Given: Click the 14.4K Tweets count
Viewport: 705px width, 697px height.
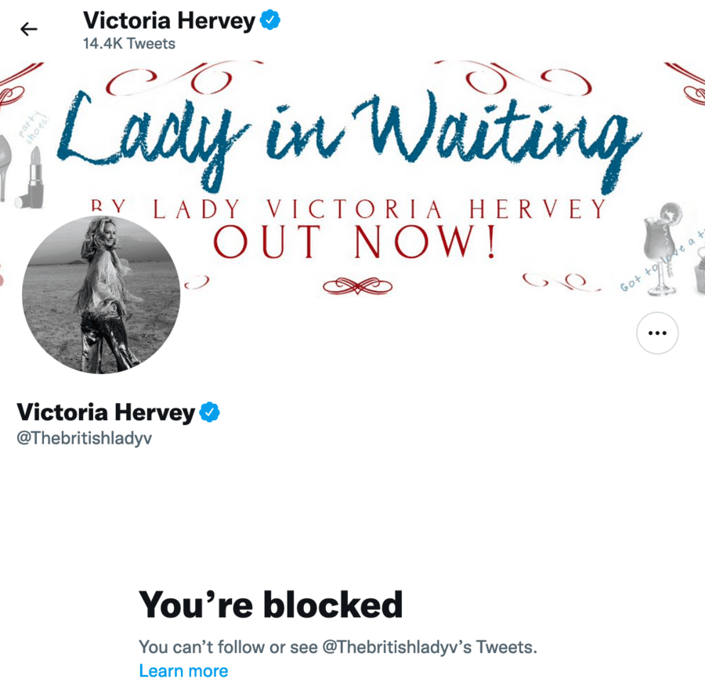Looking at the screenshot, I should [129, 44].
